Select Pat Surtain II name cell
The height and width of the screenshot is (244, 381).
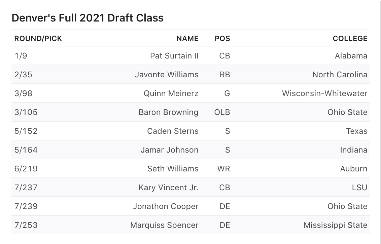point(174,56)
